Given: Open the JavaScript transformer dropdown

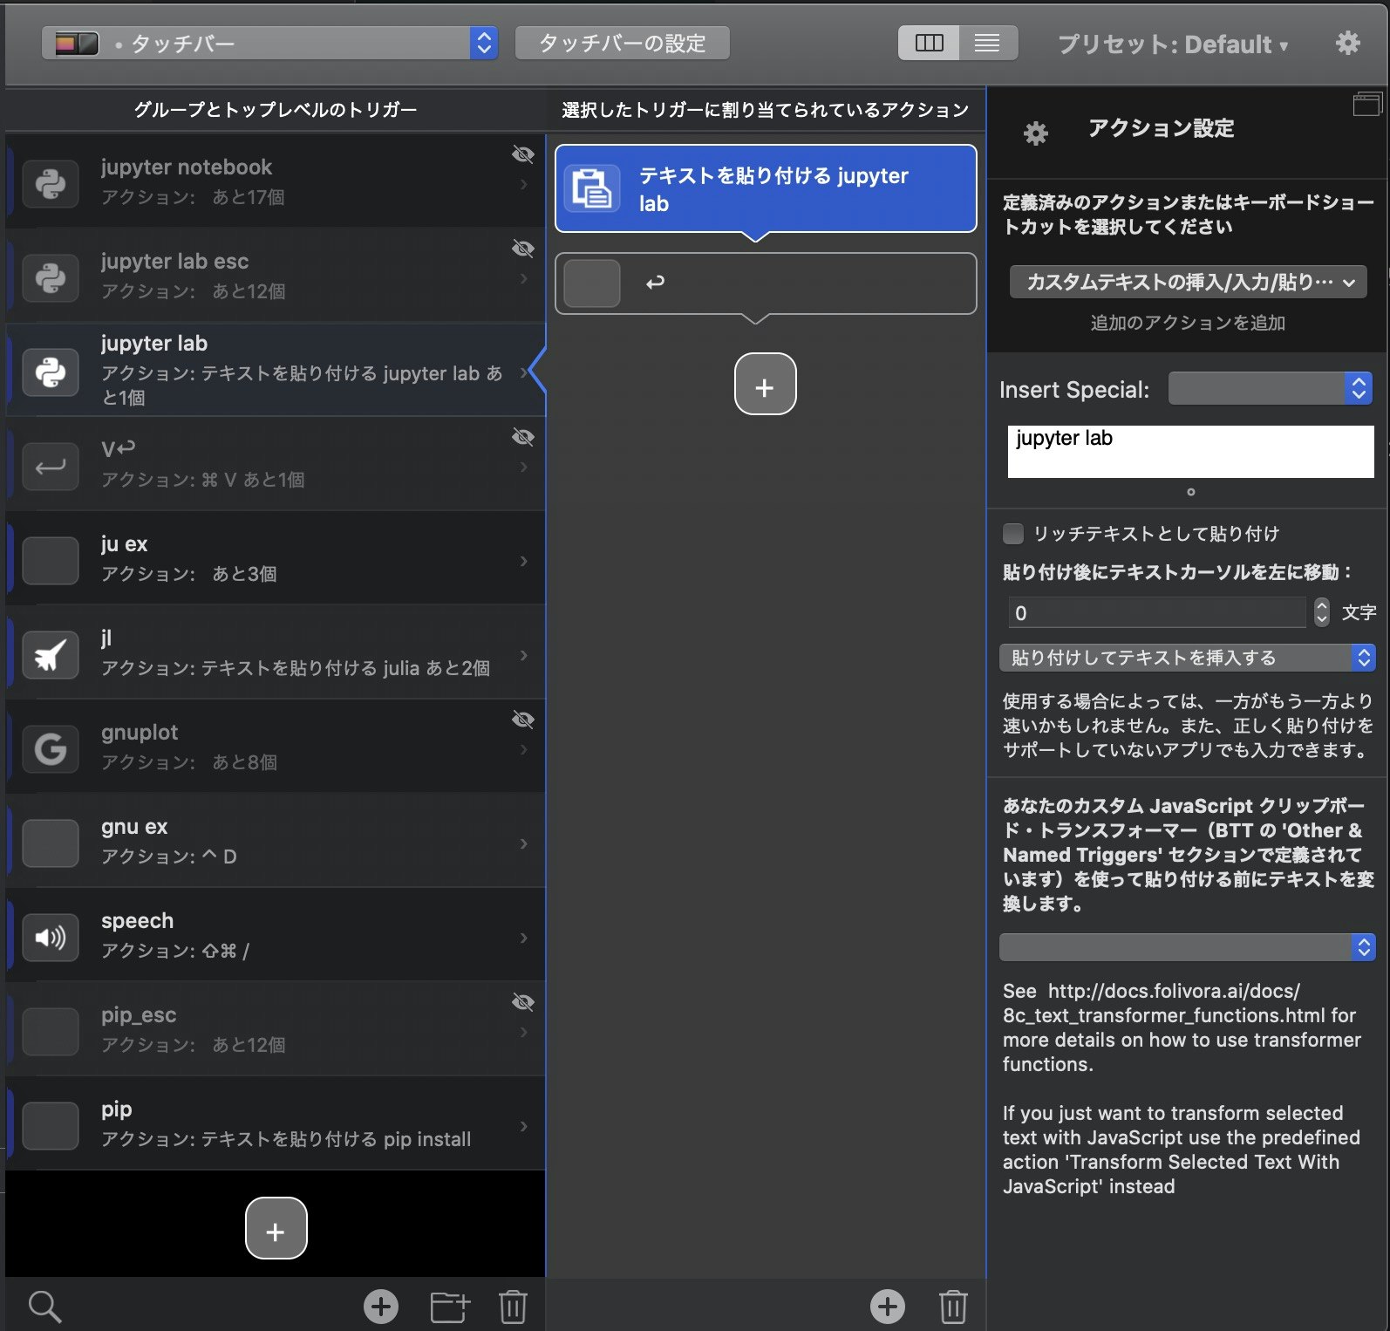Looking at the screenshot, I should (1187, 946).
